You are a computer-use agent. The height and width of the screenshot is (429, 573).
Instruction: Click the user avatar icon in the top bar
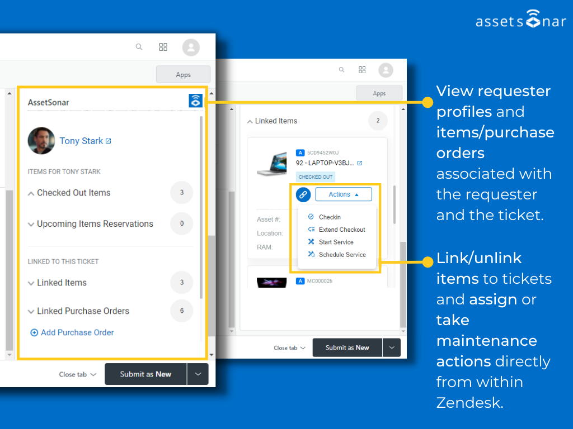(190, 47)
